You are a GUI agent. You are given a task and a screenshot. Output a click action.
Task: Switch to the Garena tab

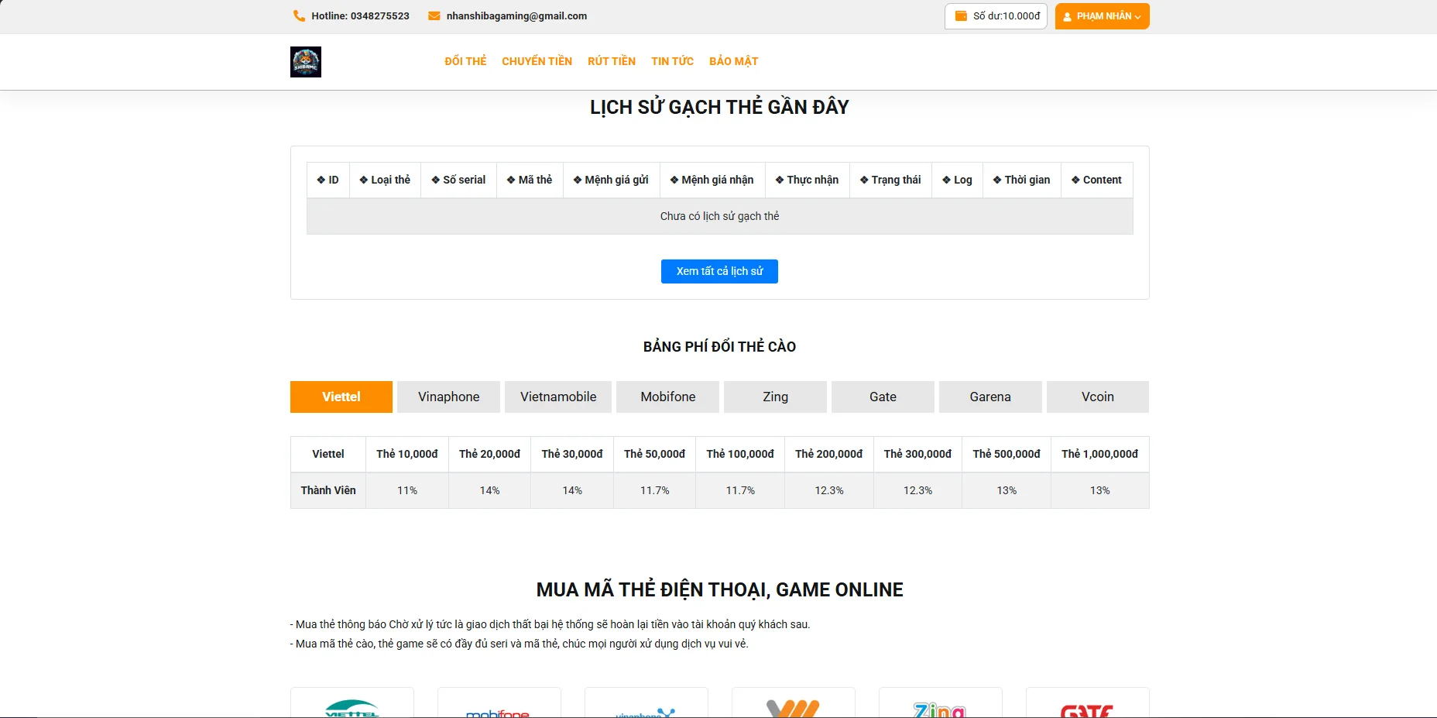(x=990, y=397)
